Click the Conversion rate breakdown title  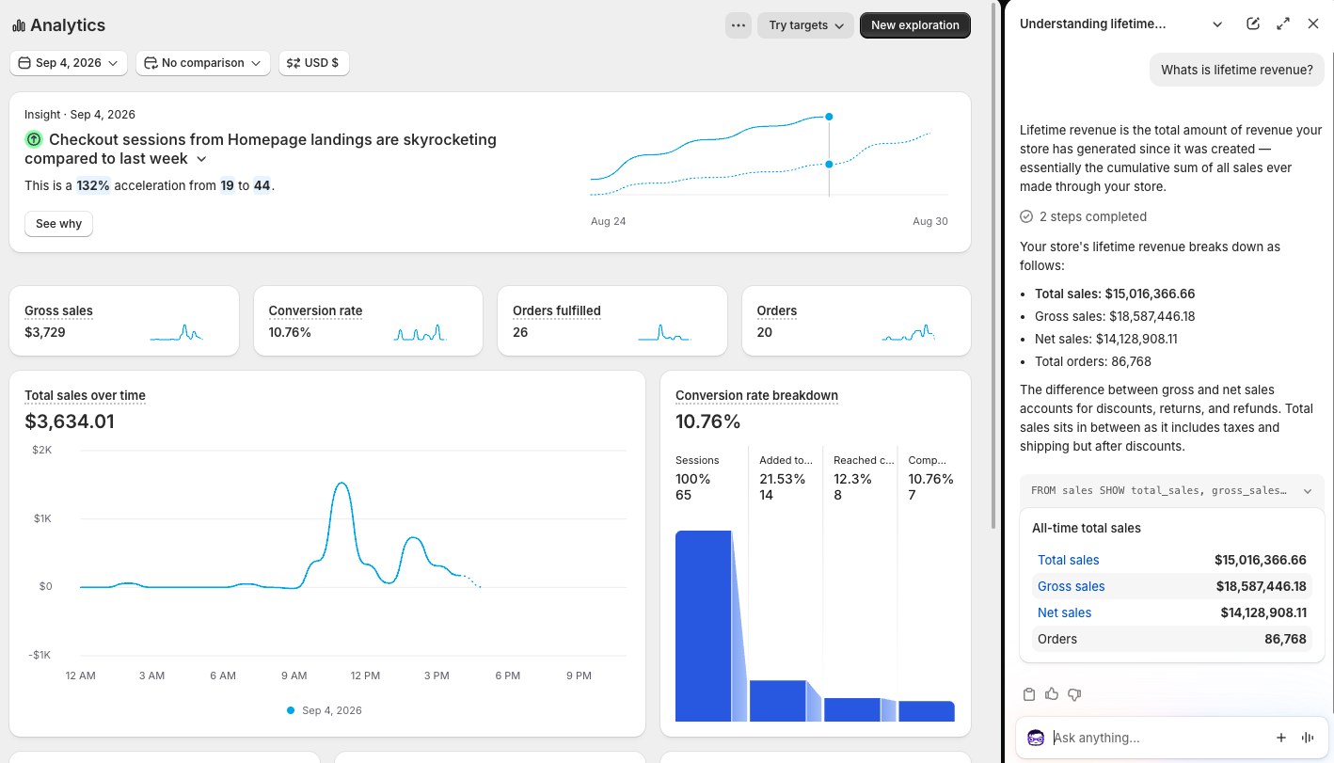(756, 395)
